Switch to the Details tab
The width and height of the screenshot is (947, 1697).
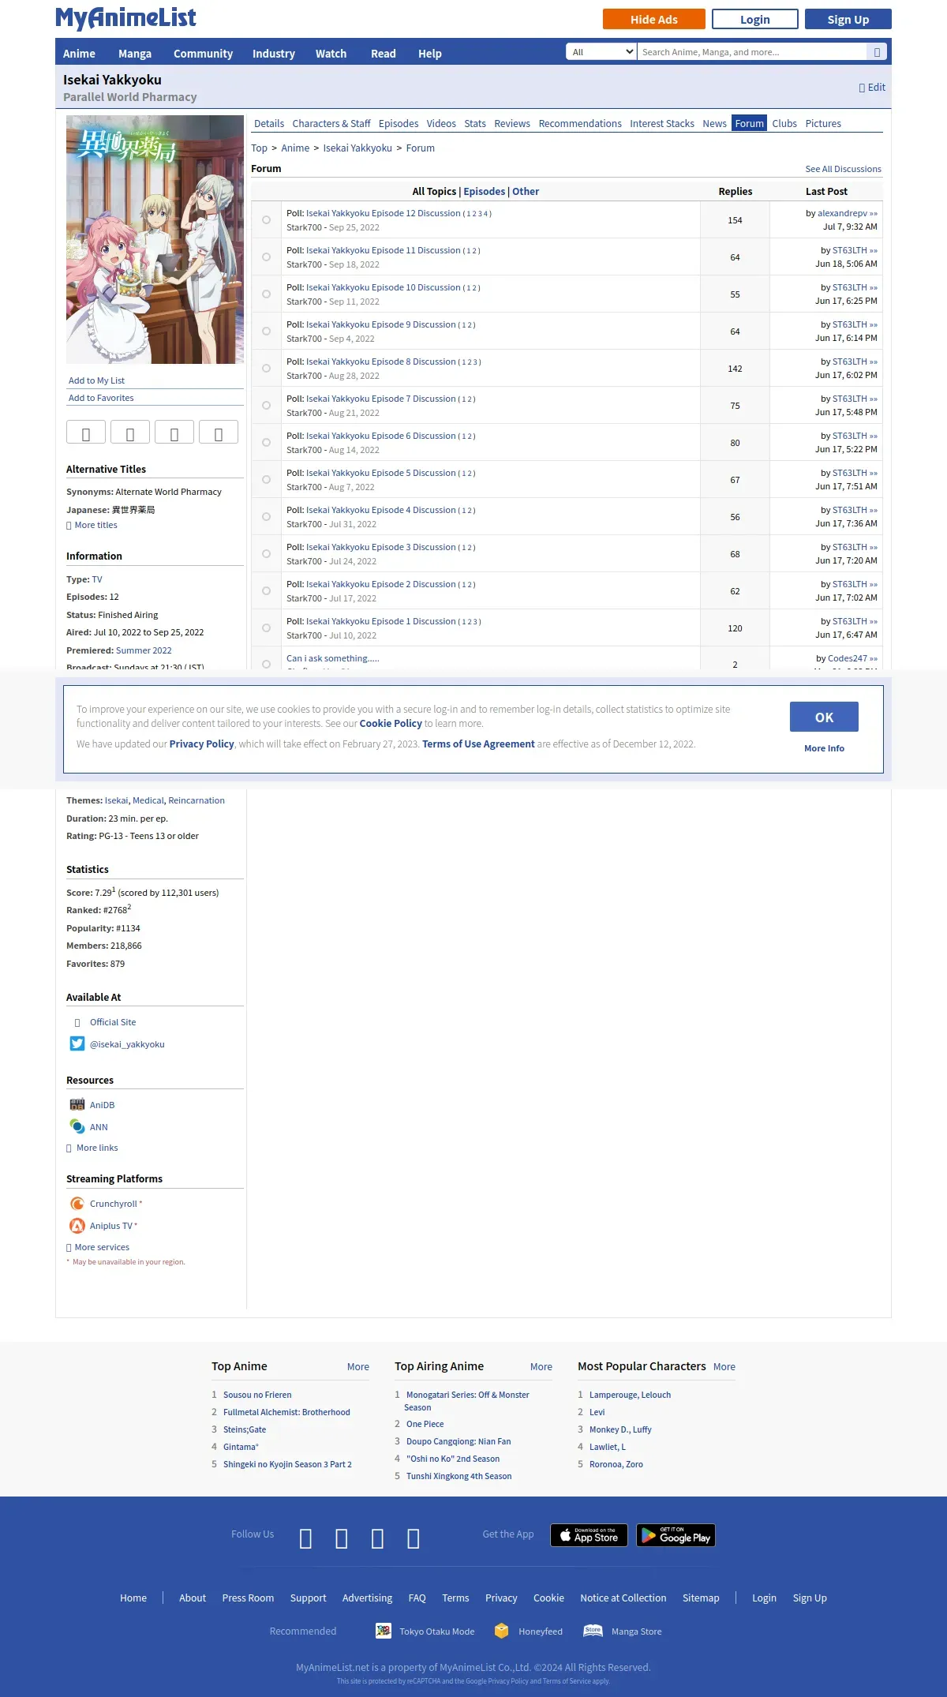pos(269,124)
